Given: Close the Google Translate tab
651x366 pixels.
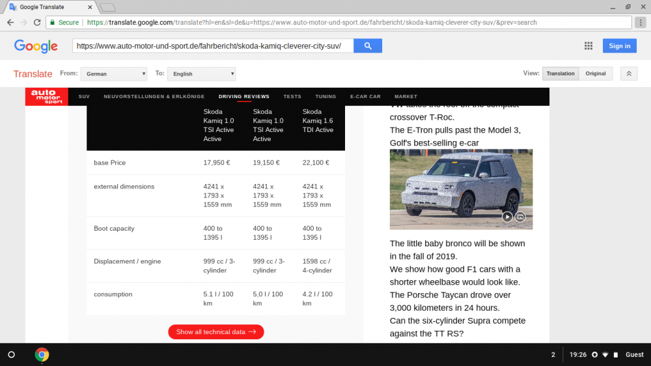Looking at the screenshot, I should [90, 7].
